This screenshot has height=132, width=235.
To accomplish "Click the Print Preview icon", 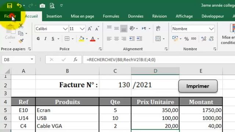I will tap(52, 6).
